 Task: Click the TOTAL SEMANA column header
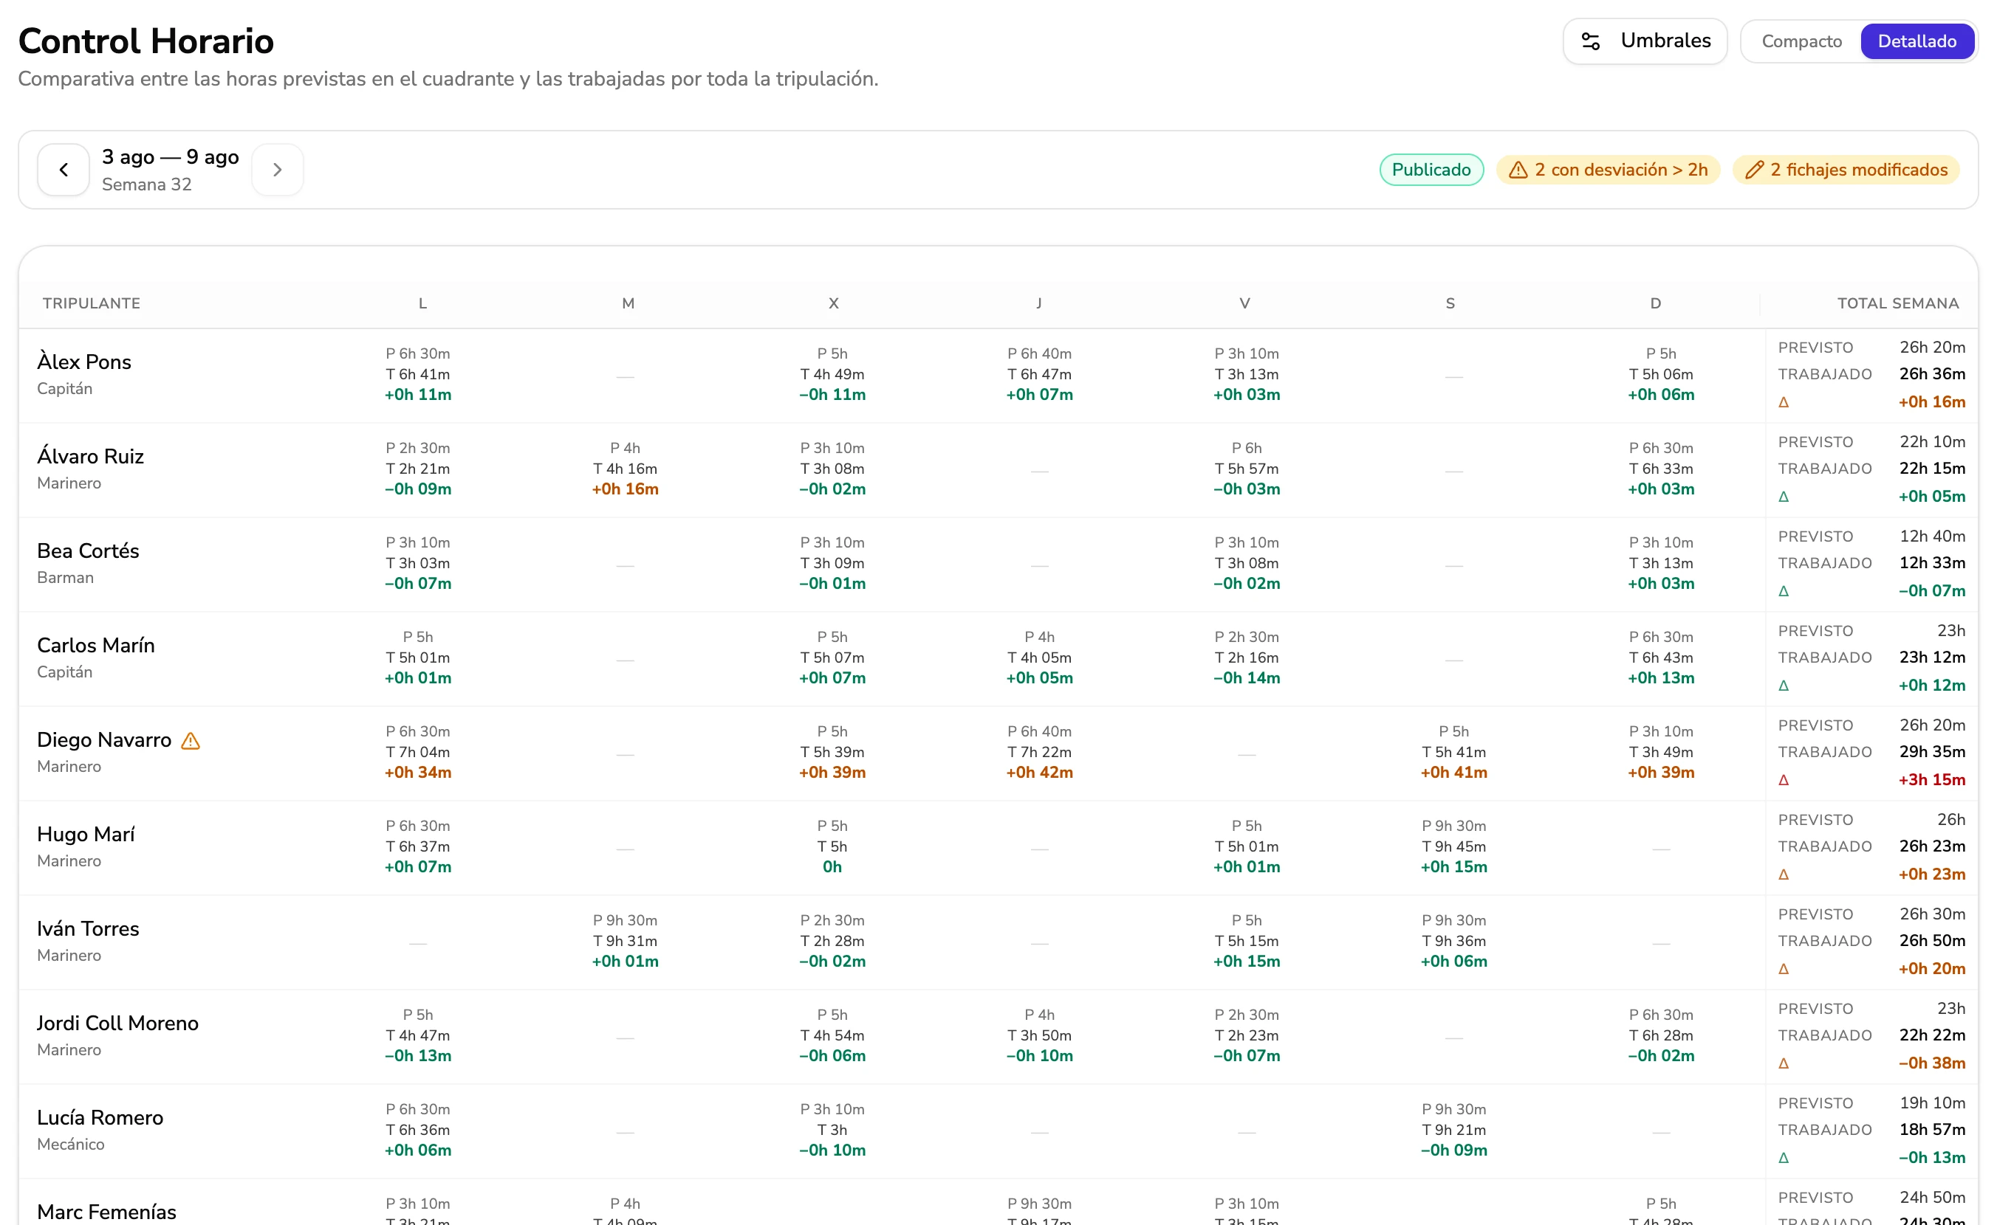[x=1897, y=303]
